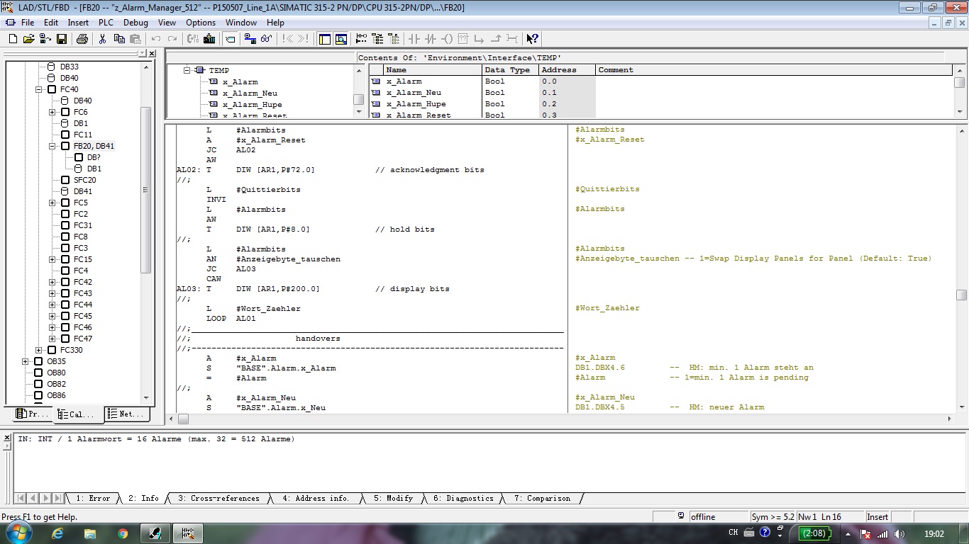Click the Data Type column header
The image size is (969, 544).
(x=509, y=70)
